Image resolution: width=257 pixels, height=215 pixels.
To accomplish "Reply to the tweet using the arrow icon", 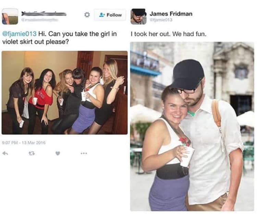I will click(5, 153).
